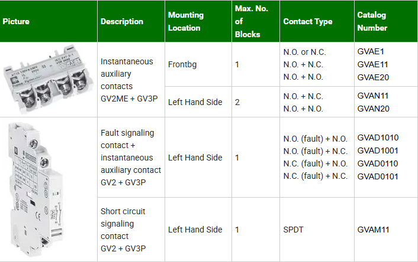
Task: Choose catalog number GVAD0101
Action: 378,176
